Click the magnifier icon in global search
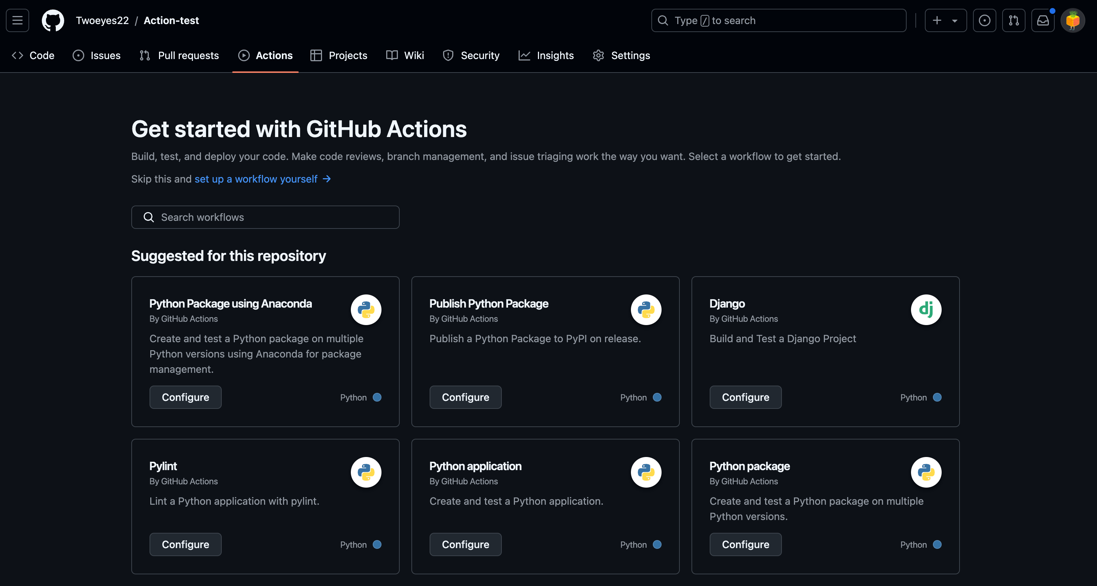The height and width of the screenshot is (586, 1097). tap(663, 20)
